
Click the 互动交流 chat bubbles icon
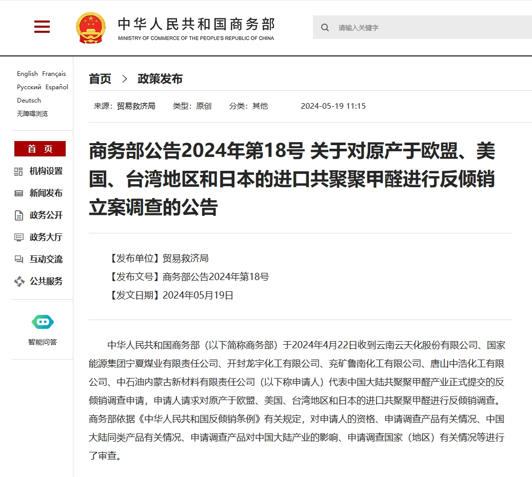pos(18,260)
